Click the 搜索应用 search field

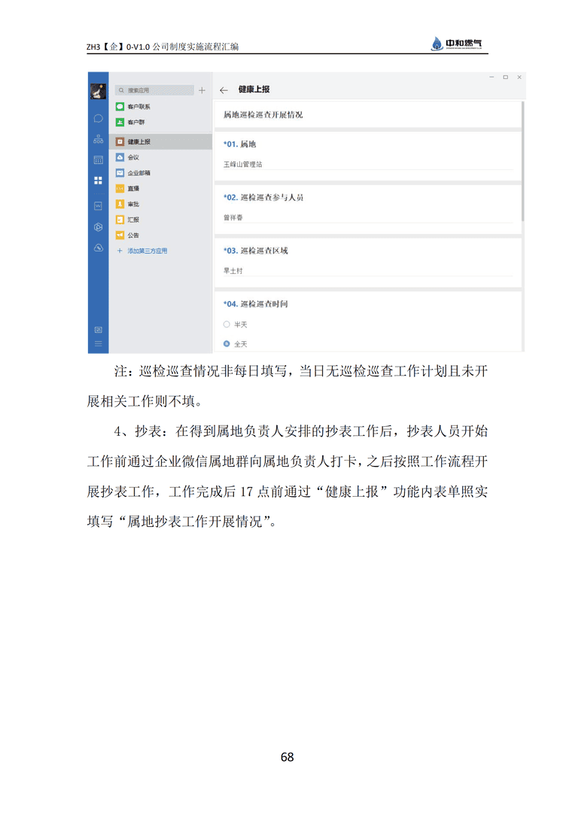point(154,90)
